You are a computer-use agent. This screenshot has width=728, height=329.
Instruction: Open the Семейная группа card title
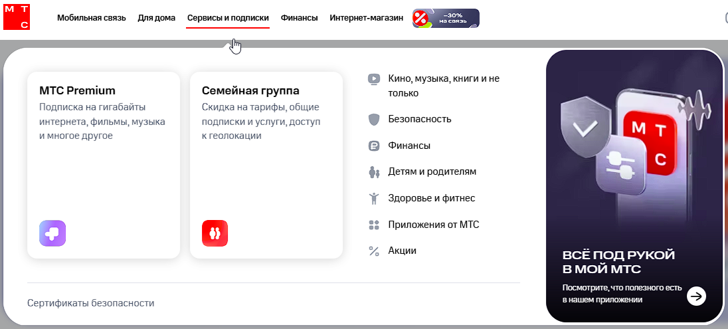click(x=250, y=90)
